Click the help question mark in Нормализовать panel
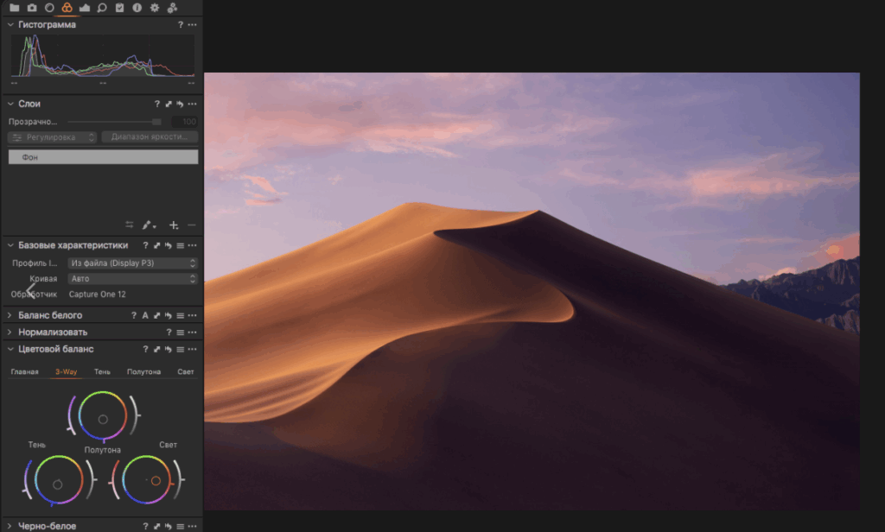Image resolution: width=885 pixels, height=532 pixels. click(169, 332)
